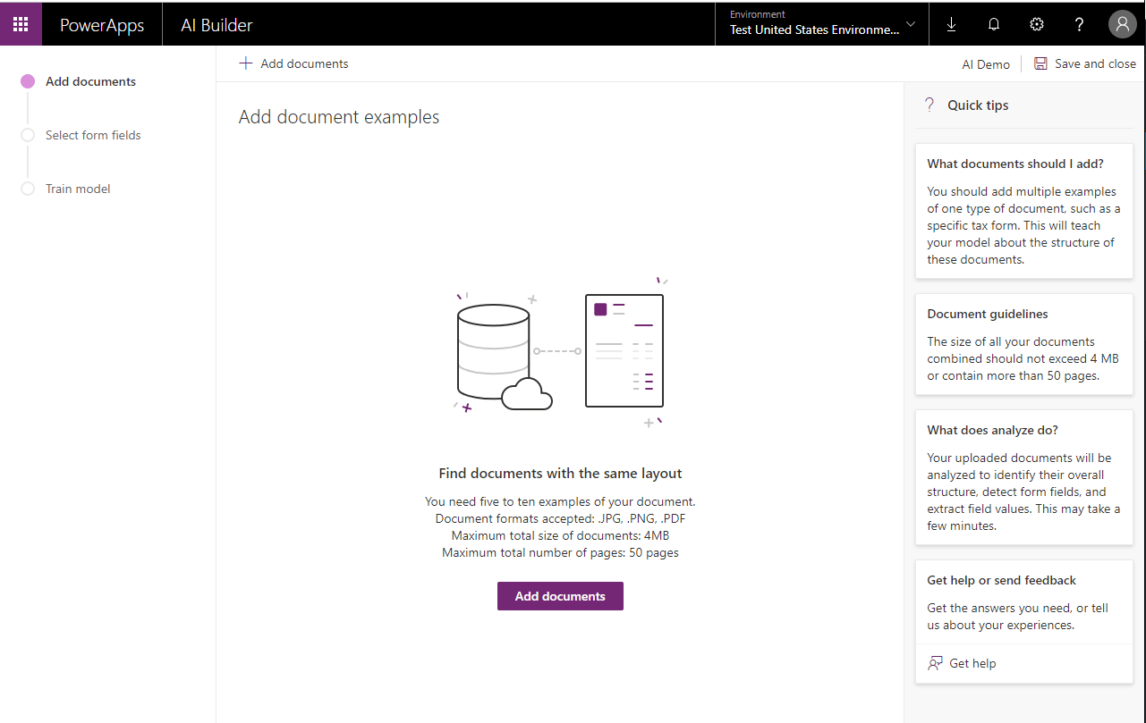Viewport: 1146px width, 723px height.
Task: Click the help question mark in header
Action: point(1080,24)
